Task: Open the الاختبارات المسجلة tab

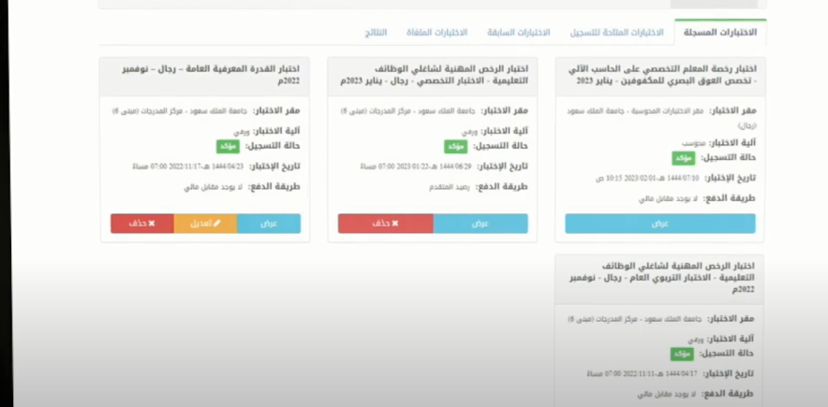Action: click(x=720, y=33)
